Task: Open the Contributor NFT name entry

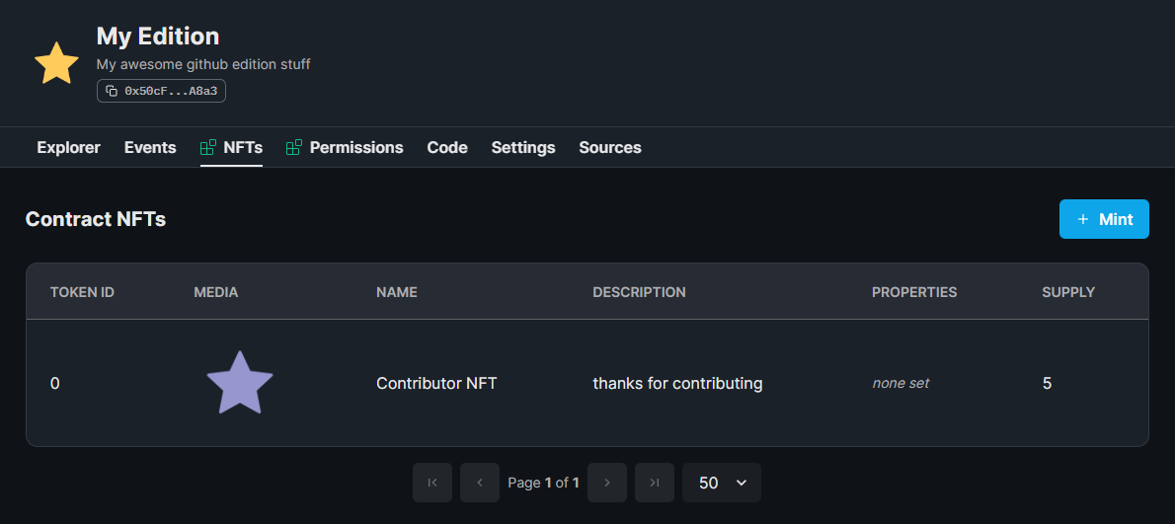Action: (436, 383)
